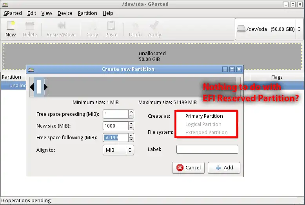Viewport: 305px width, 205px height.
Task: Click the white partition block in the size preview
Action: click(x=39, y=87)
